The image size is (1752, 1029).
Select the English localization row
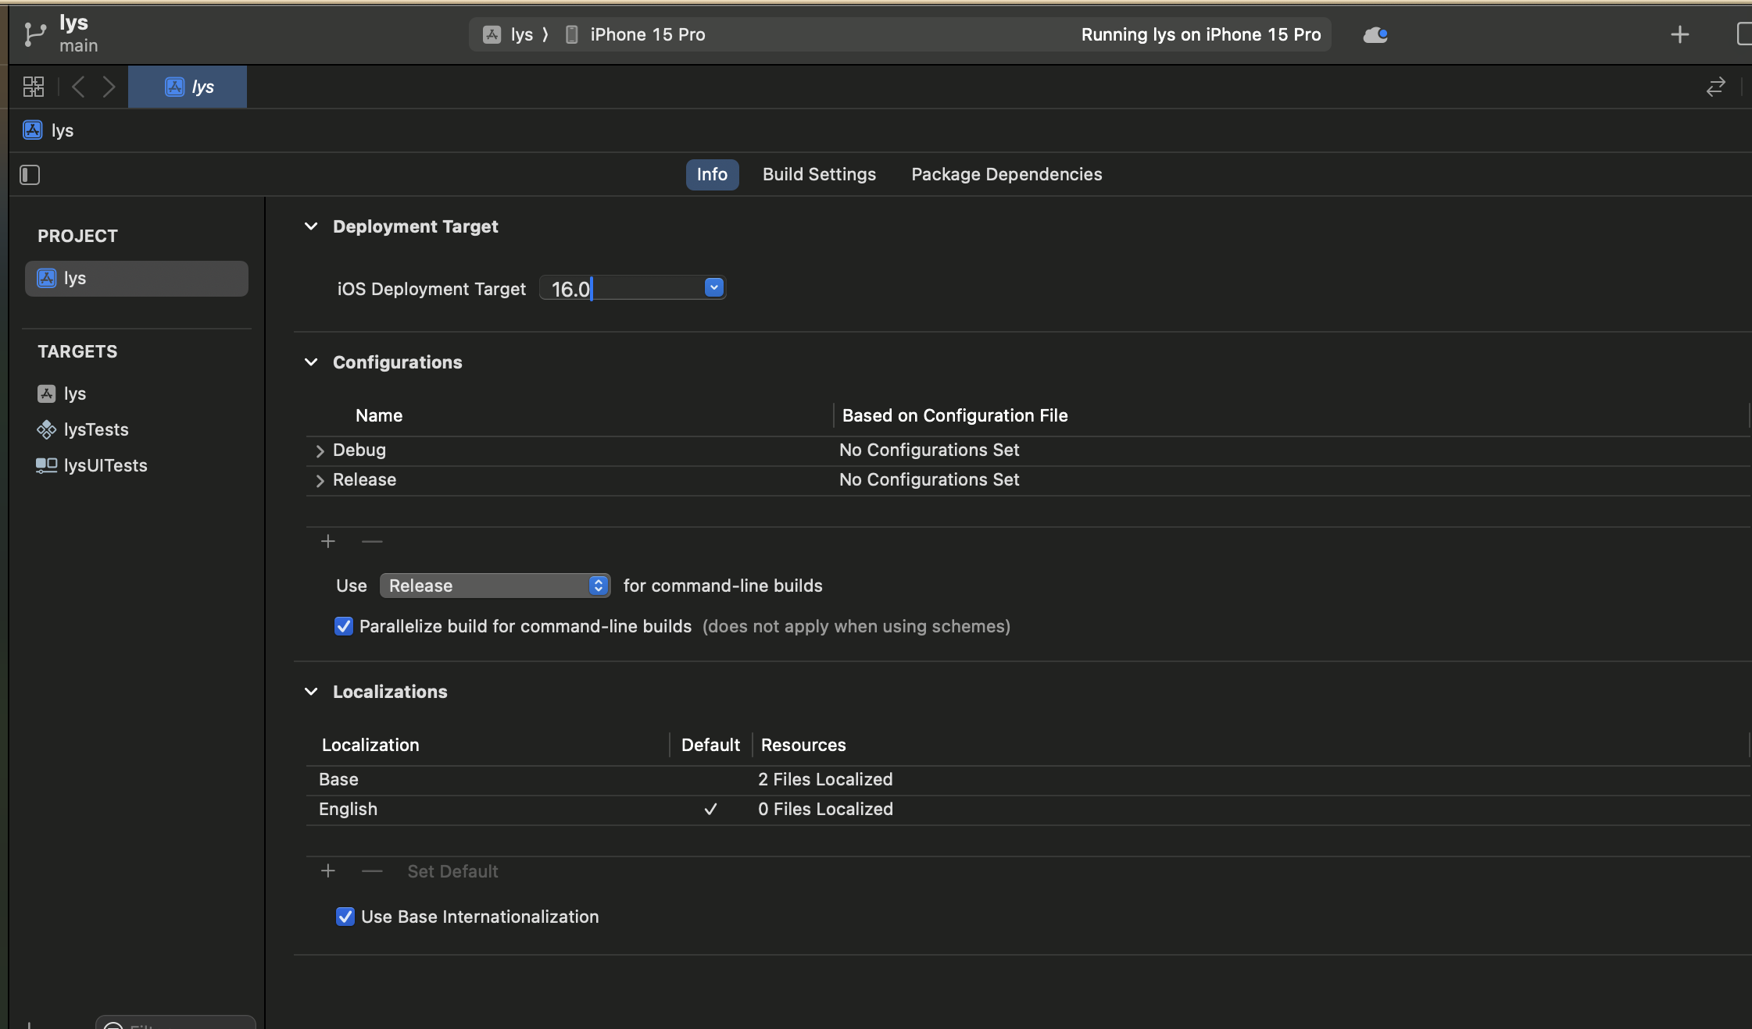coord(349,810)
